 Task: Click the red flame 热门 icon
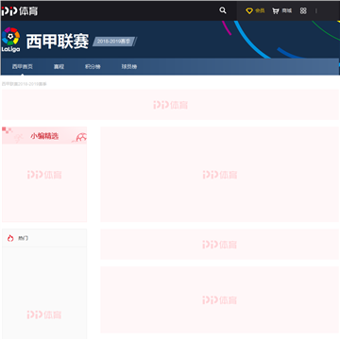click(10, 238)
